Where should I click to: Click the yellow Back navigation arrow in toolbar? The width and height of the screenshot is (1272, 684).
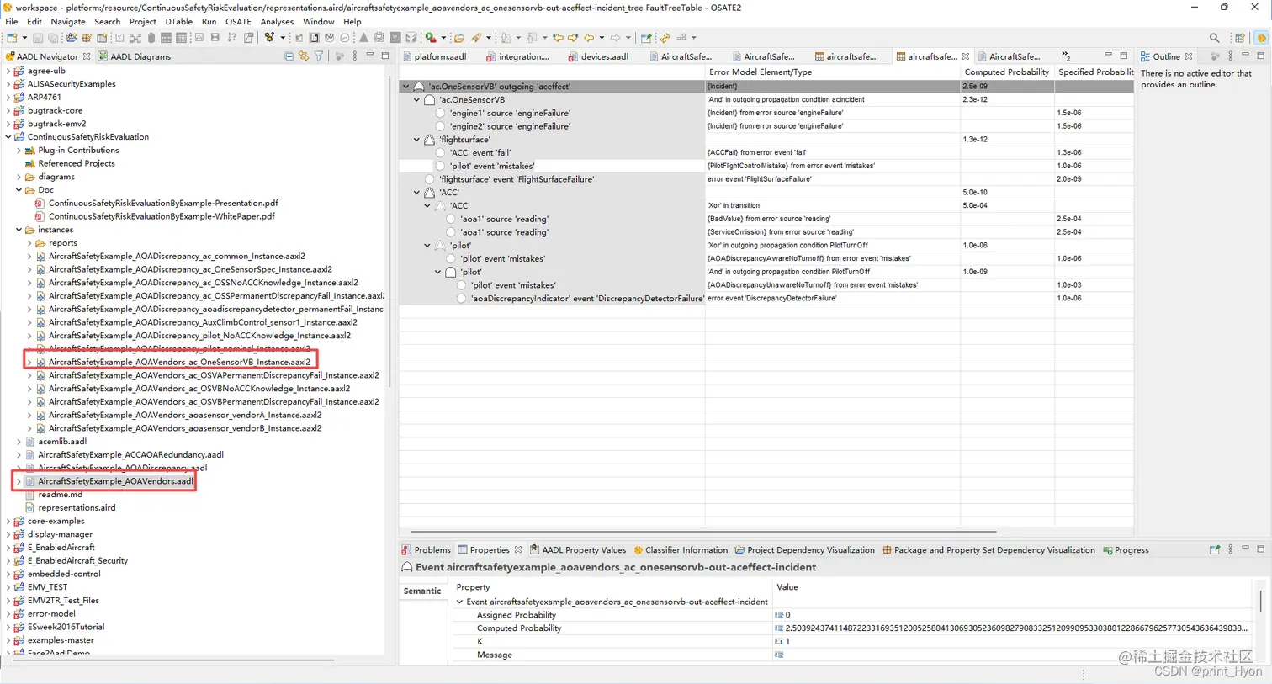tap(589, 38)
